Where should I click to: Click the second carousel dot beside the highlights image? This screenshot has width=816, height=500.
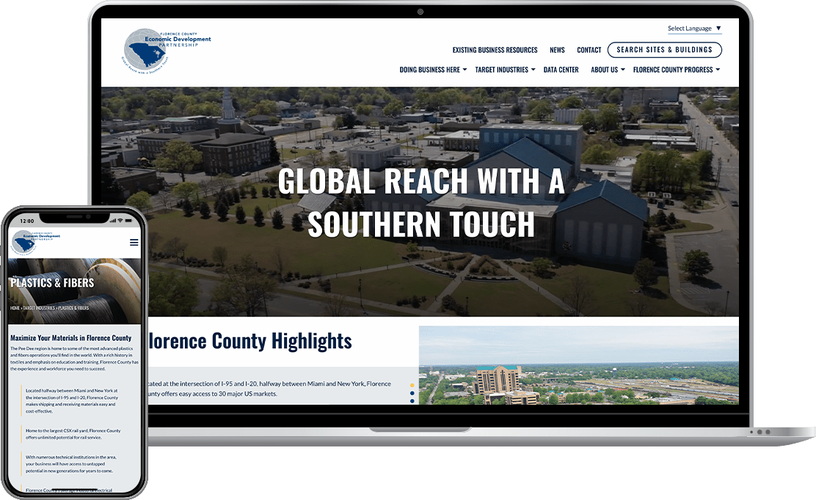(412, 393)
